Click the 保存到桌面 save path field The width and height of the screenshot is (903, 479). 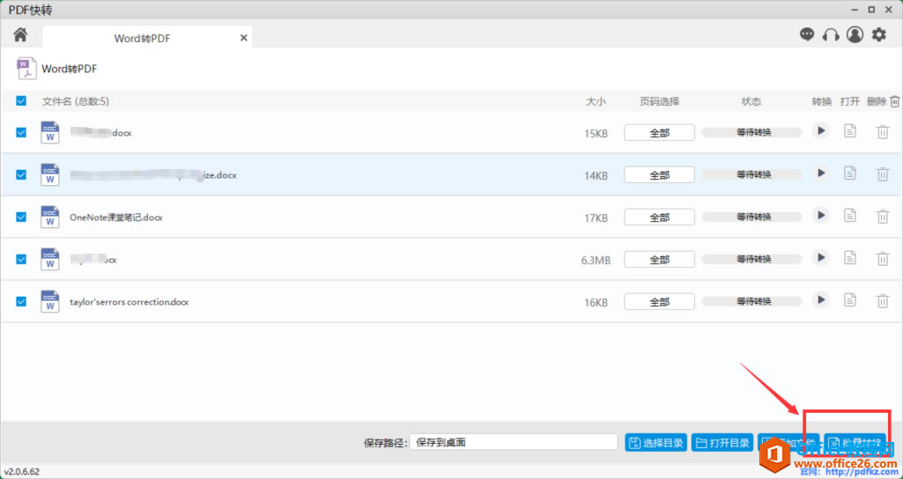coord(514,442)
